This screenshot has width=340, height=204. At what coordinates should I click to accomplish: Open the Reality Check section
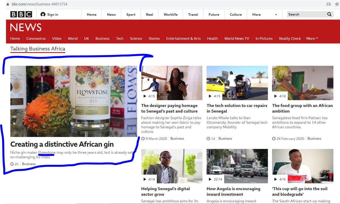pos(290,38)
